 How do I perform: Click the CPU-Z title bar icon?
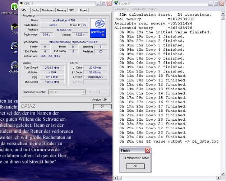click(21, 3)
